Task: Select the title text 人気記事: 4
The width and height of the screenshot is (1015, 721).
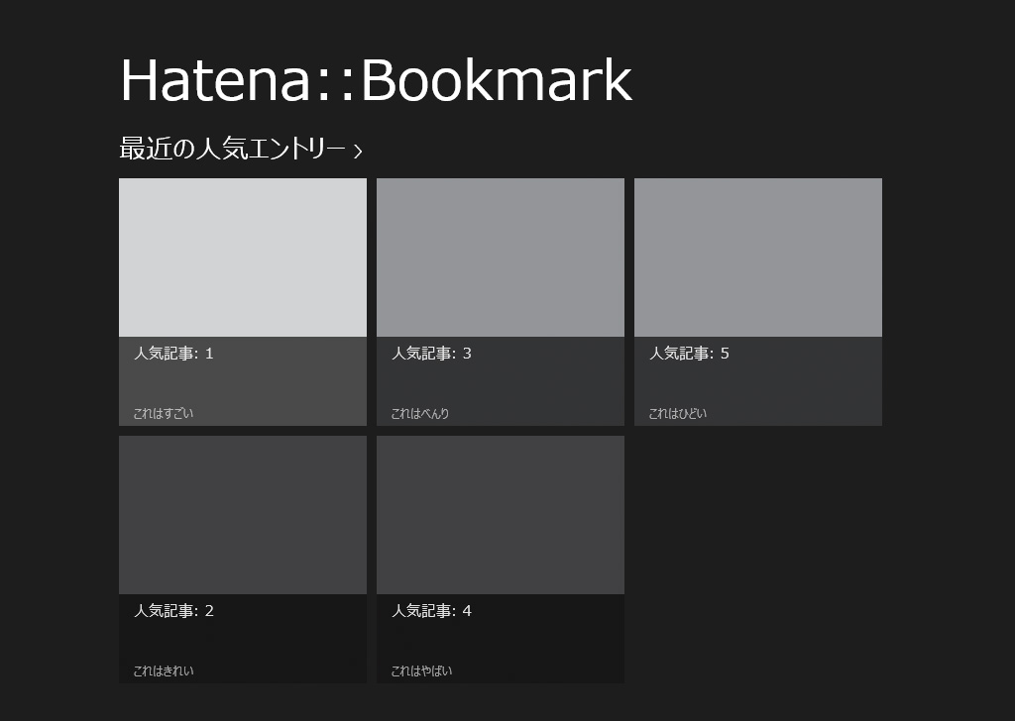Action: pyautogui.click(x=431, y=610)
